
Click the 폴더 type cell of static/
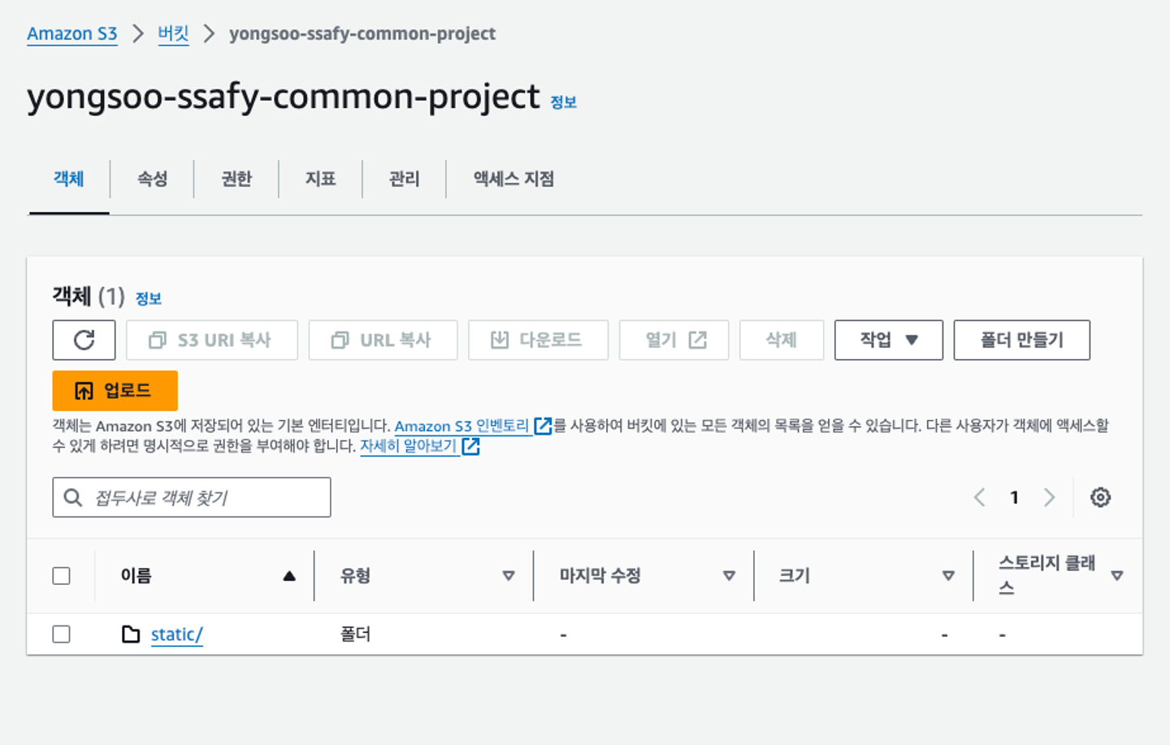[355, 634]
